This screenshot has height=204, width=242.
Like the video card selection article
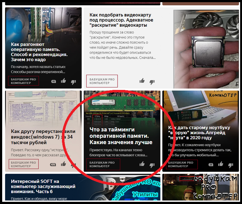coord(142,81)
